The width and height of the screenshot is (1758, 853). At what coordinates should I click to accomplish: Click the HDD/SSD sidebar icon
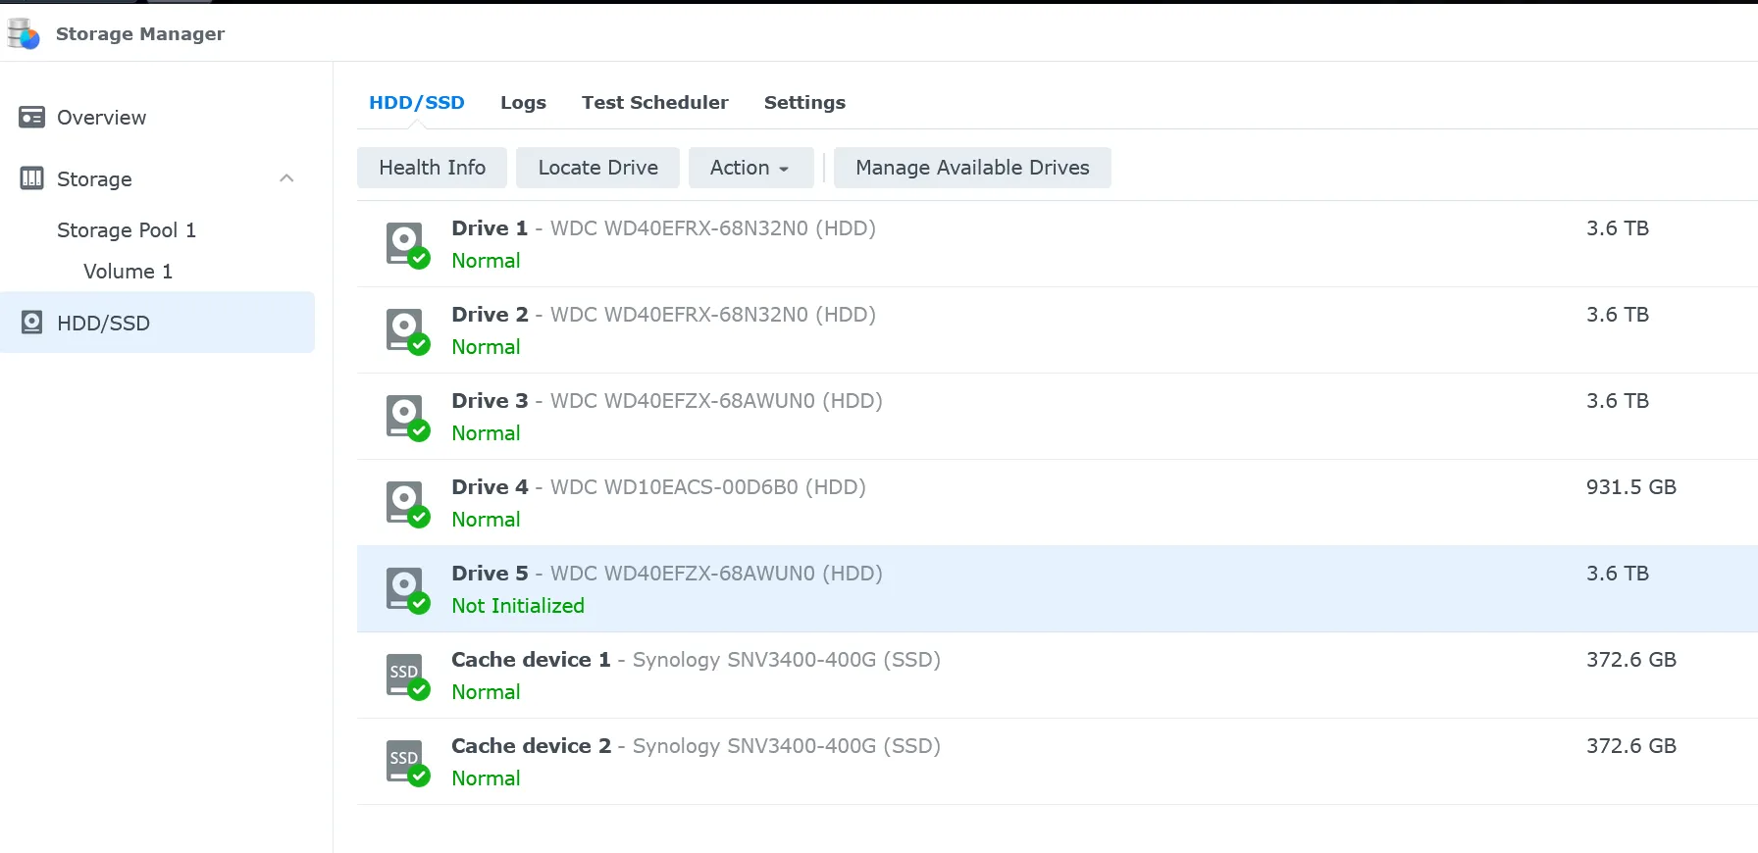(x=31, y=323)
